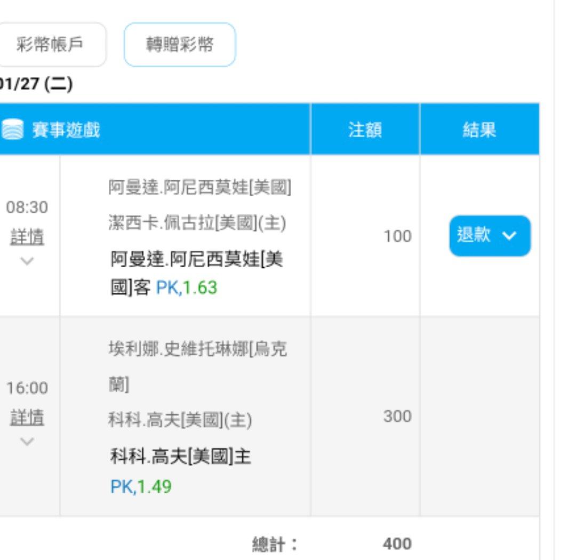Expand the chevron under the 16:00 詳情
The image size is (576, 560).
(27, 441)
